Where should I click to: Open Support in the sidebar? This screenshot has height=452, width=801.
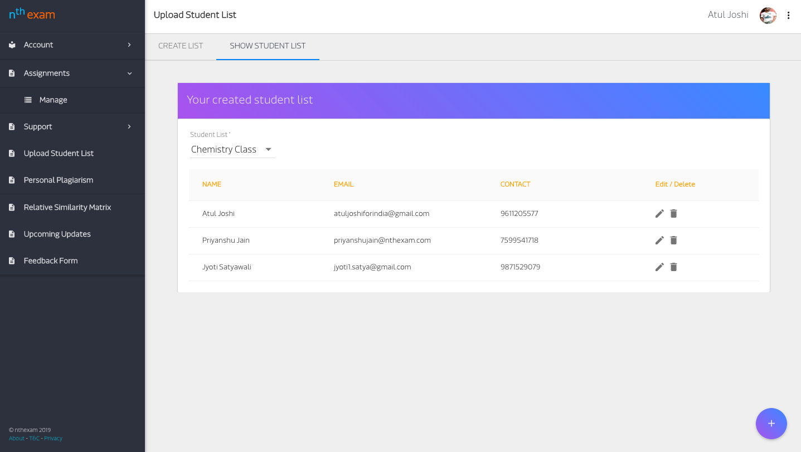click(x=72, y=127)
